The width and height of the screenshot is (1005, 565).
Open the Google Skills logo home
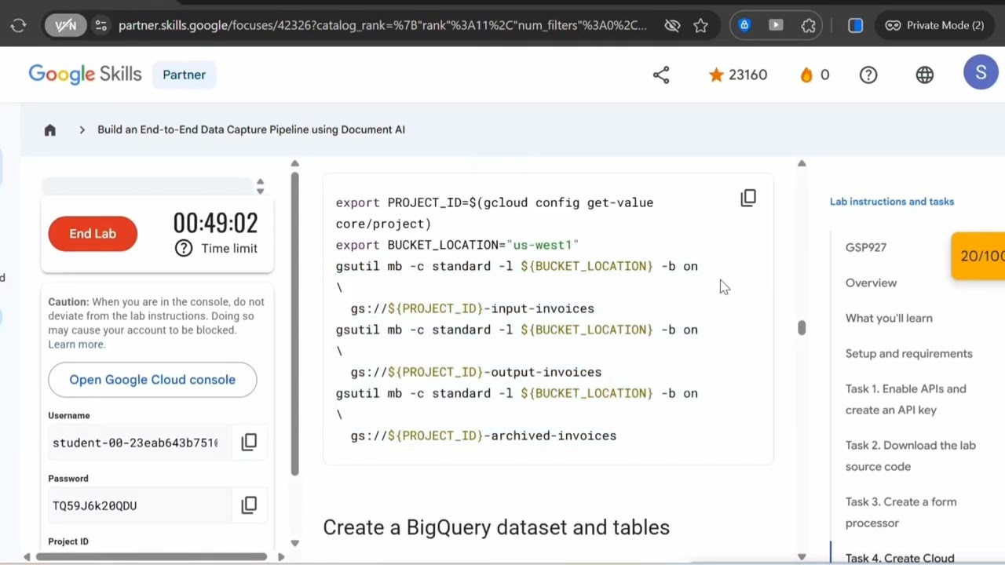tap(85, 75)
